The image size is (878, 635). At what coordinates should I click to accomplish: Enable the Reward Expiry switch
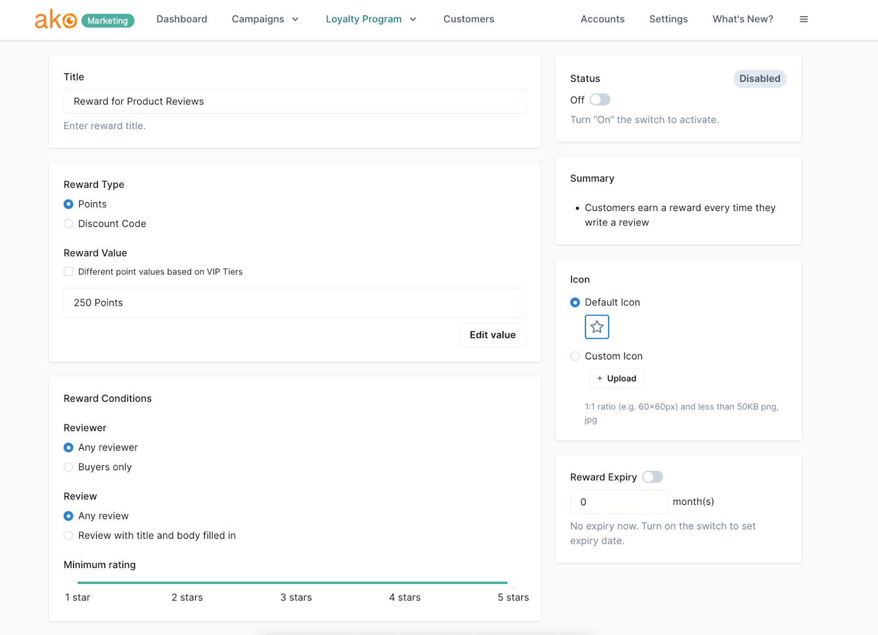point(652,477)
